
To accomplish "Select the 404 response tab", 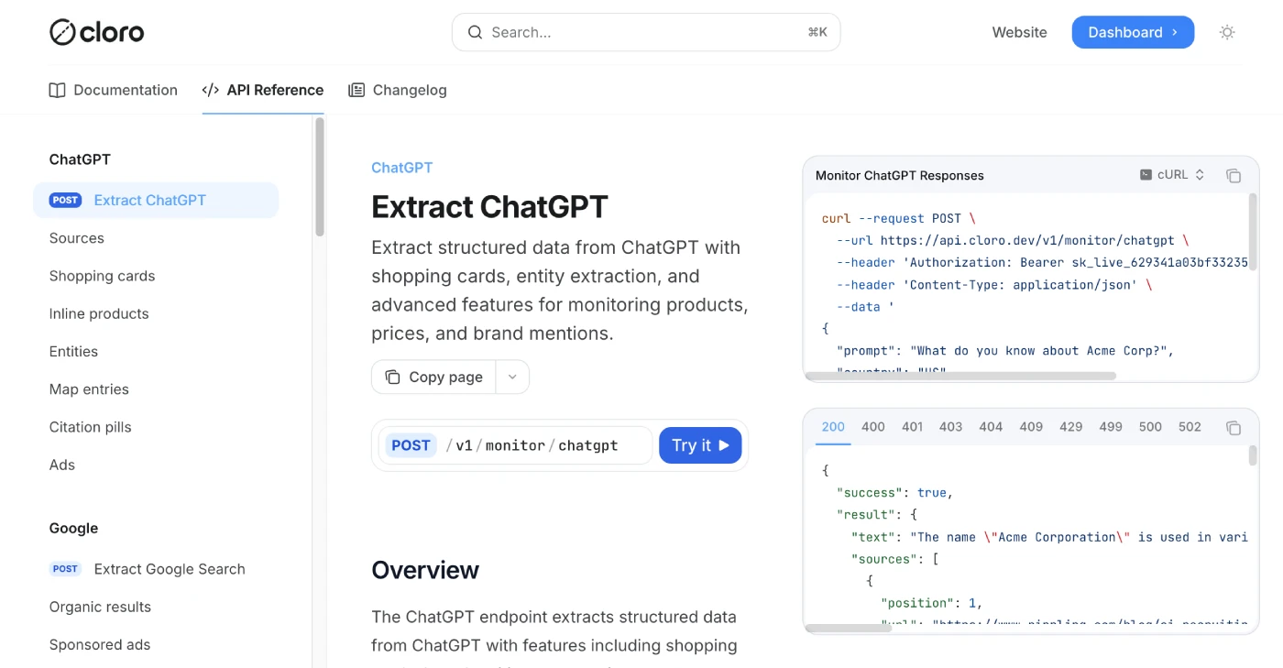I will pyautogui.click(x=991, y=427).
